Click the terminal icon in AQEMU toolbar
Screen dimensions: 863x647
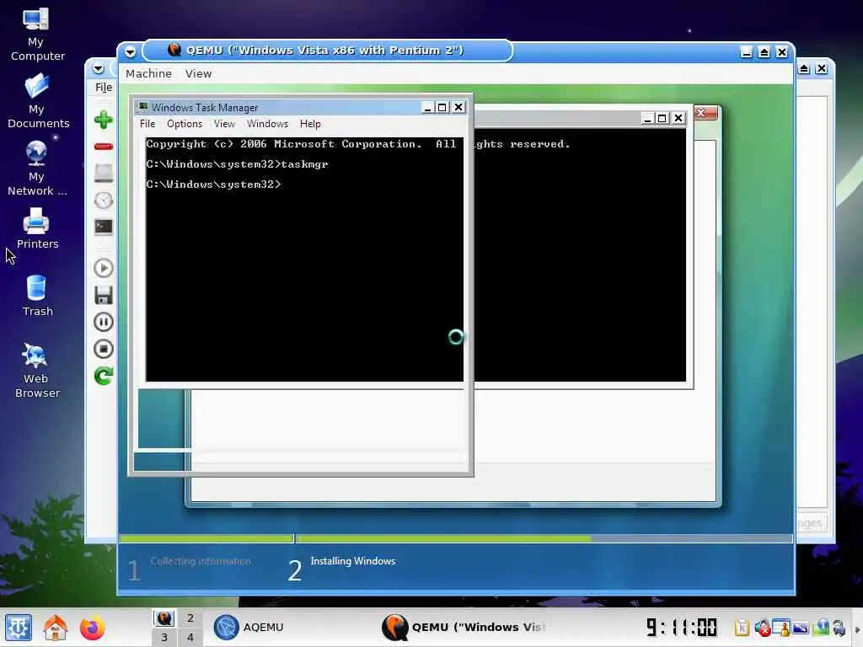(104, 227)
